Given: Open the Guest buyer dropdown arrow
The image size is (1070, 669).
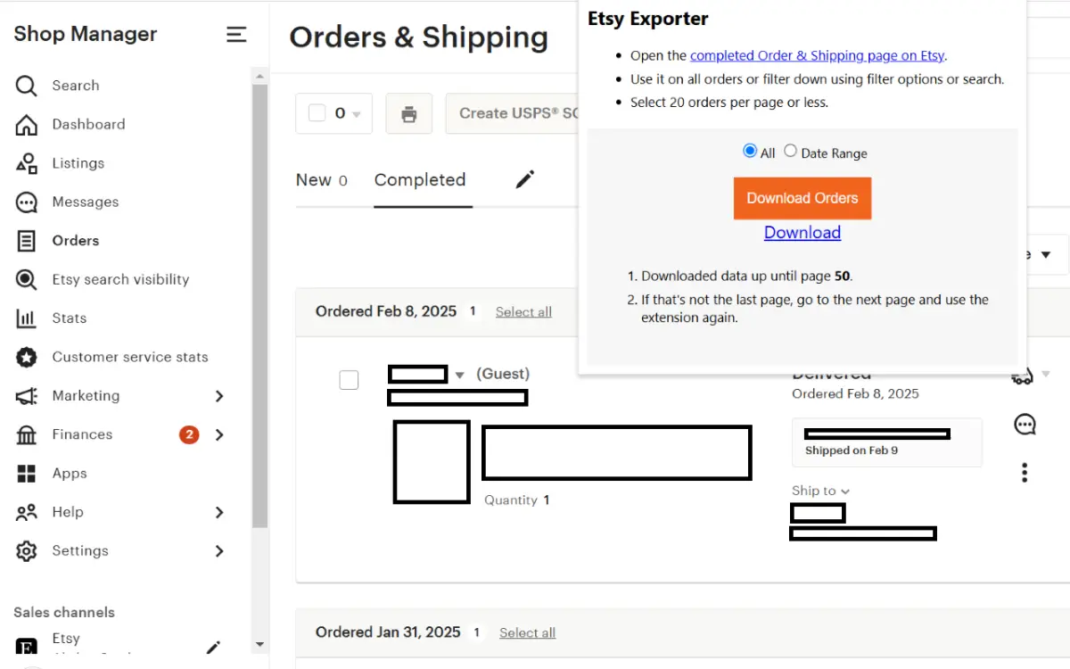Looking at the screenshot, I should point(459,375).
